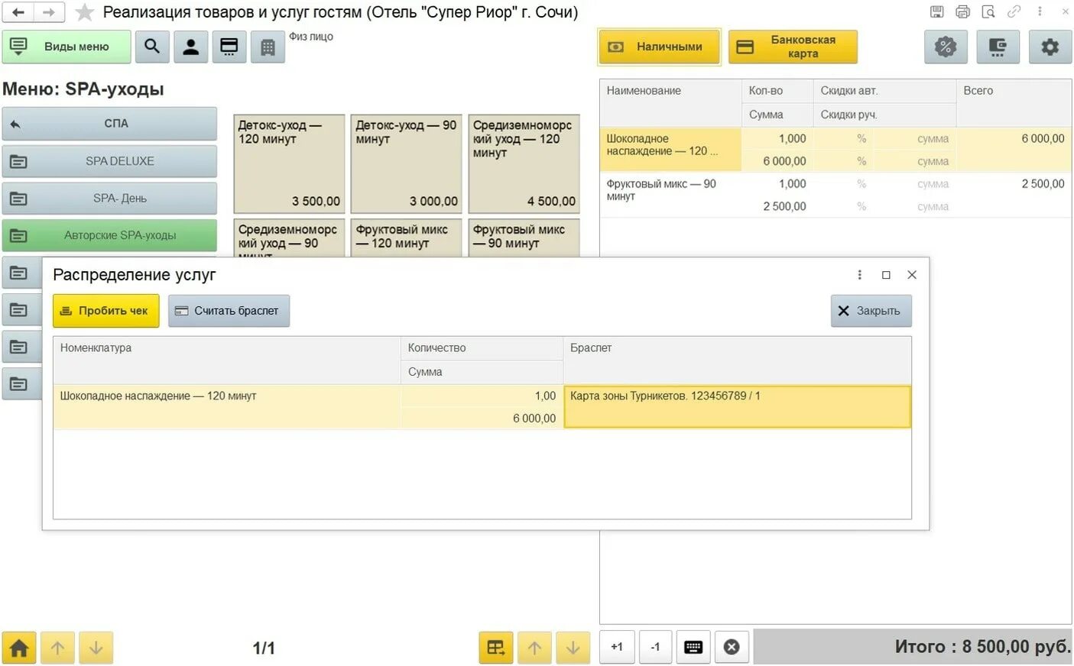Select guest via the person icon button

pos(191,47)
